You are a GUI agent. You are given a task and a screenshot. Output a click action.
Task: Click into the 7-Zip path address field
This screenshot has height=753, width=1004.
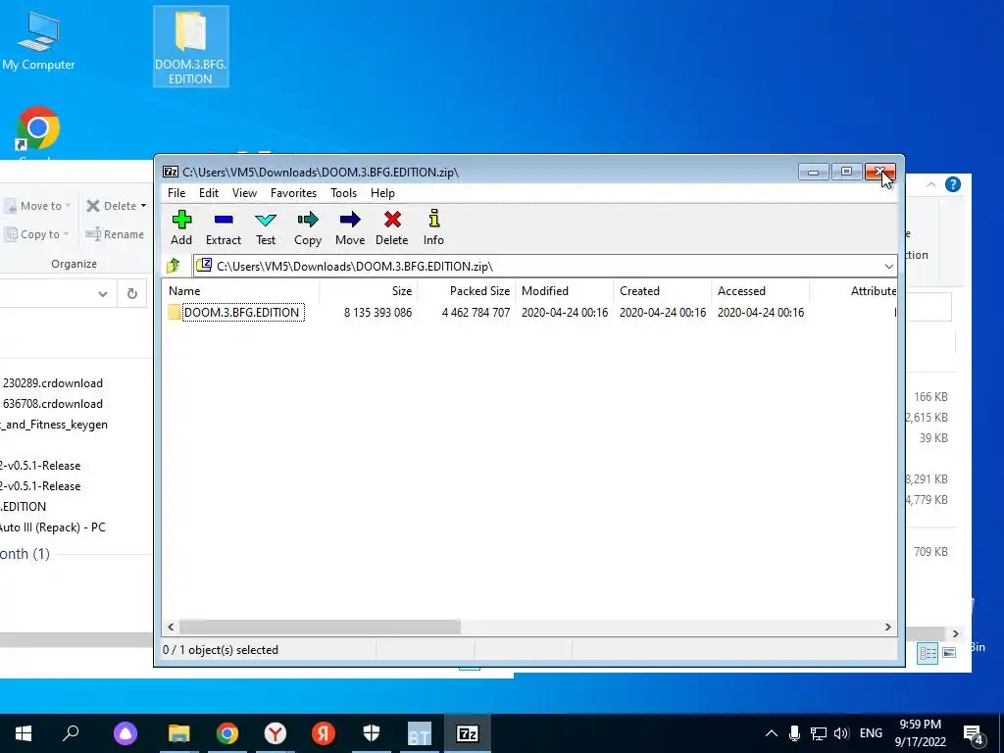tap(544, 267)
